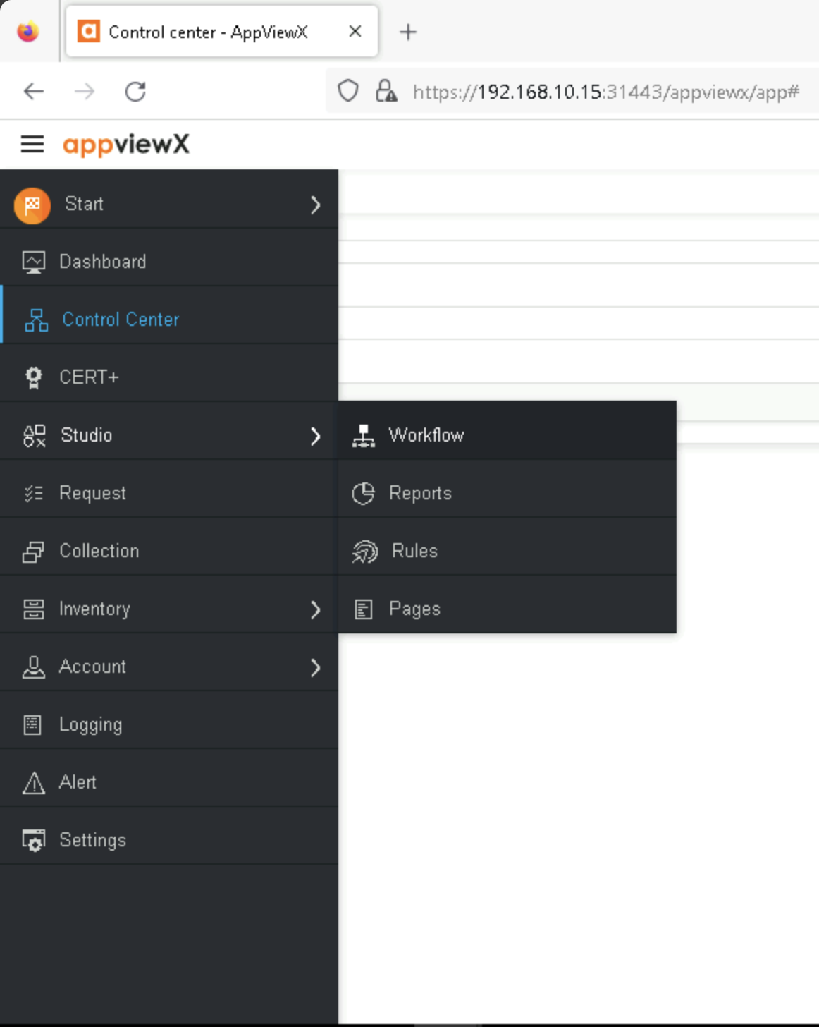Click the Settings gear window icon
This screenshot has width=819, height=1027.
coord(34,841)
